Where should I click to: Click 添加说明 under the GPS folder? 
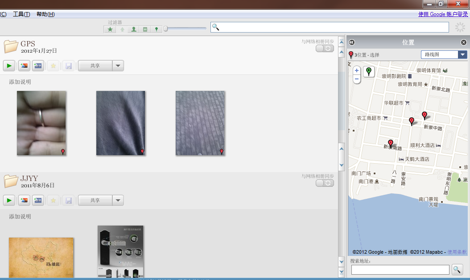pos(20,82)
